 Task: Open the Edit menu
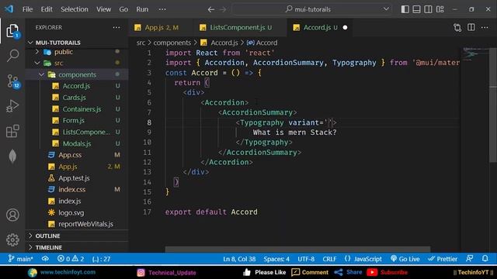(47, 9)
